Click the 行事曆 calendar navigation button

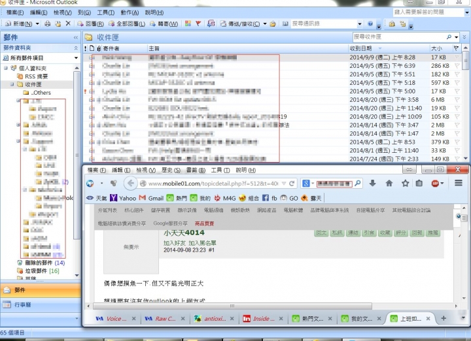(41, 304)
